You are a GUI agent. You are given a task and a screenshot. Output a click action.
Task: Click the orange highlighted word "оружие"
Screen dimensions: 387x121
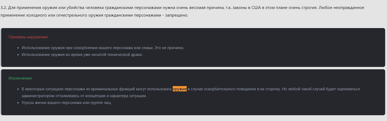pos(180,89)
